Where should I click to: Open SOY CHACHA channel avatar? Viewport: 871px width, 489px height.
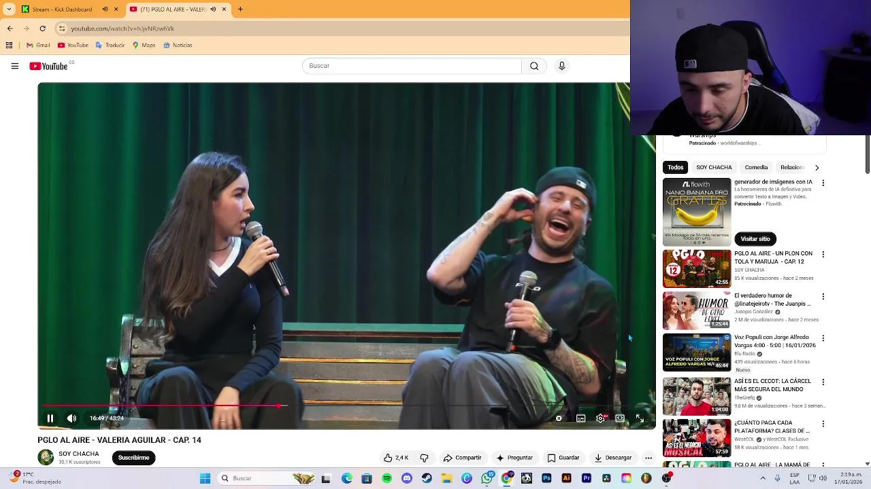46,457
